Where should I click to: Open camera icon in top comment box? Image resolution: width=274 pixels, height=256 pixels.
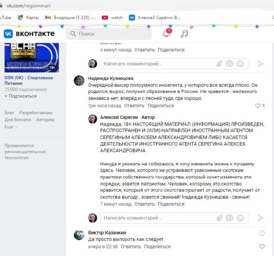(229, 63)
